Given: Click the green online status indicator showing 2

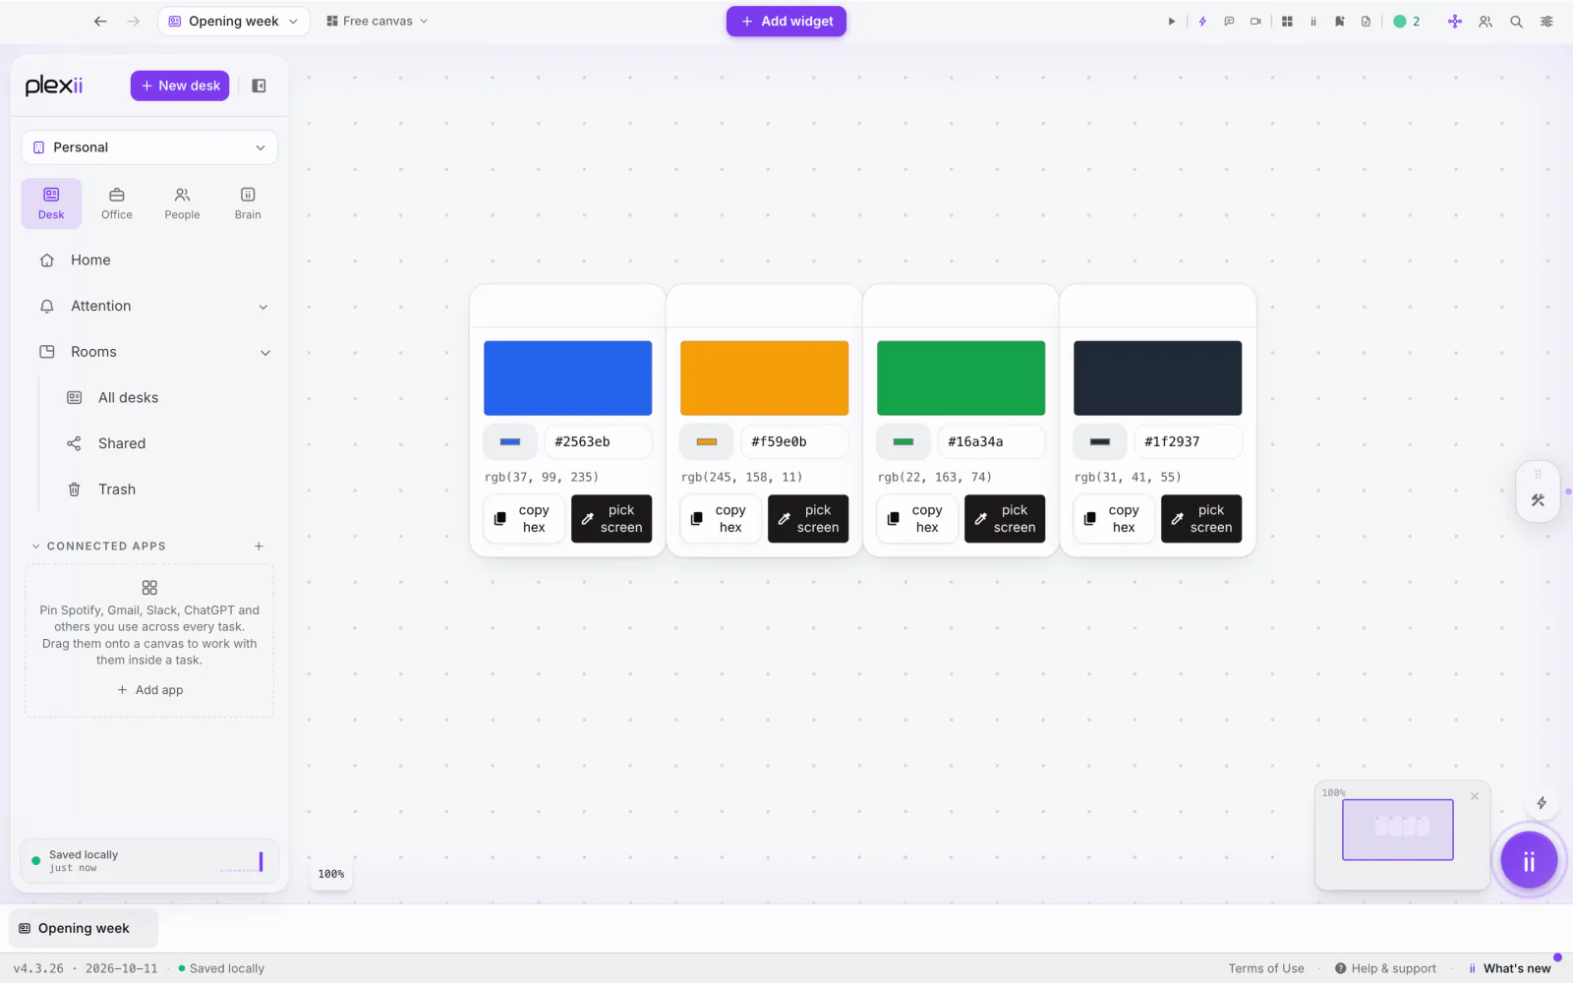Looking at the screenshot, I should [x=1407, y=21].
